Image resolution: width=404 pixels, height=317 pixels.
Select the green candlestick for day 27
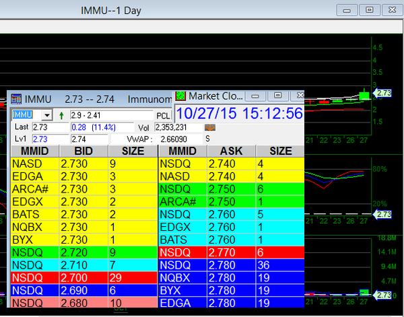[364, 95]
